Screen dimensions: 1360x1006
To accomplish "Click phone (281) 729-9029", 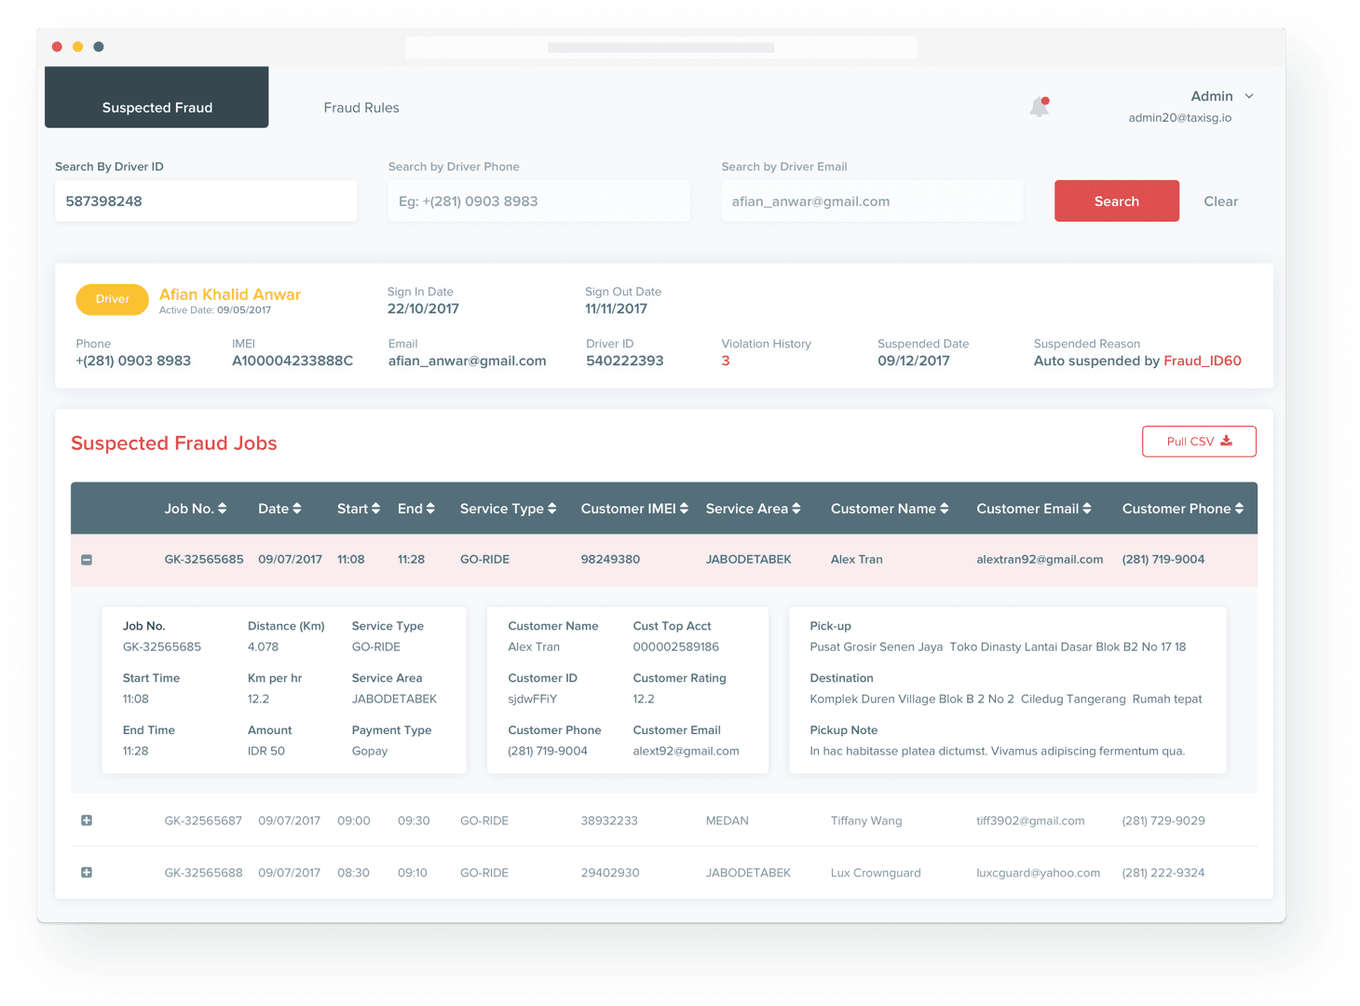I will tap(1163, 821).
